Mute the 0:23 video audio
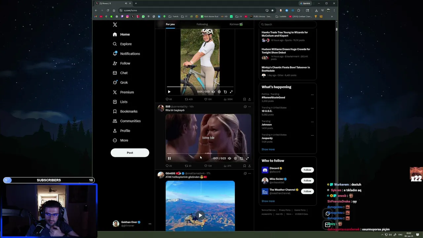The image size is (423, 238). pos(229,158)
